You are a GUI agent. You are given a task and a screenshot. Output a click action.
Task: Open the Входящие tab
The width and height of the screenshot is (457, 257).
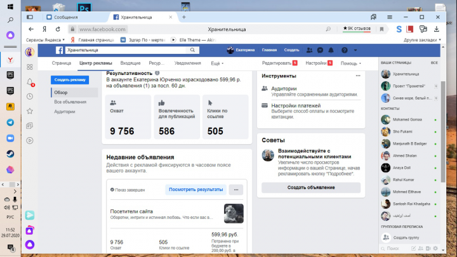pos(130,63)
